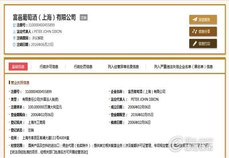Click the share nodes icon on 信息分享
Screen dimensions: 229x158
pyautogui.click(x=195, y=31)
